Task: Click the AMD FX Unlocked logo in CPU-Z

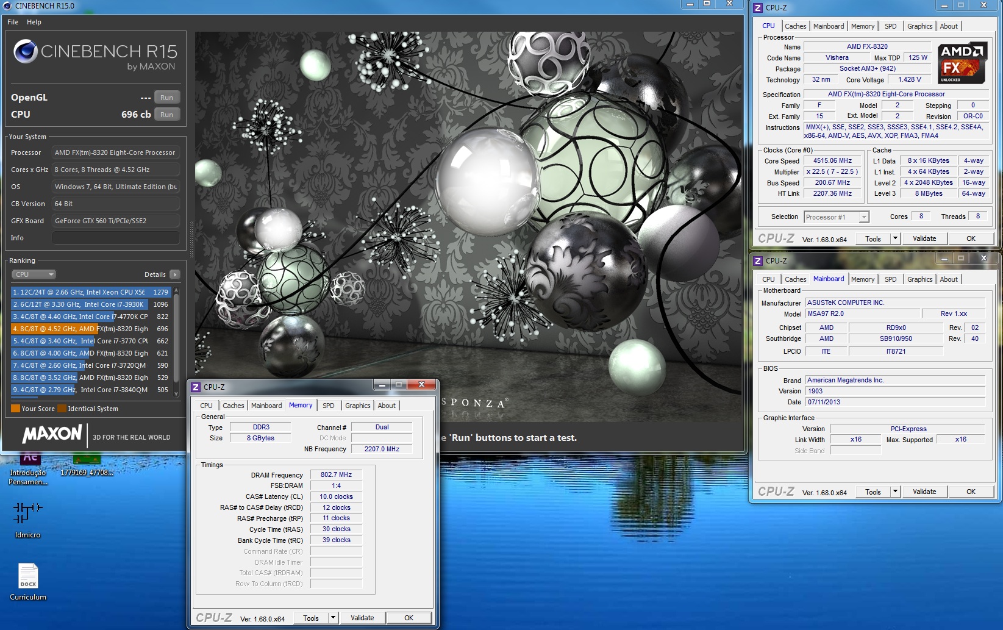Action: pyautogui.click(x=962, y=63)
